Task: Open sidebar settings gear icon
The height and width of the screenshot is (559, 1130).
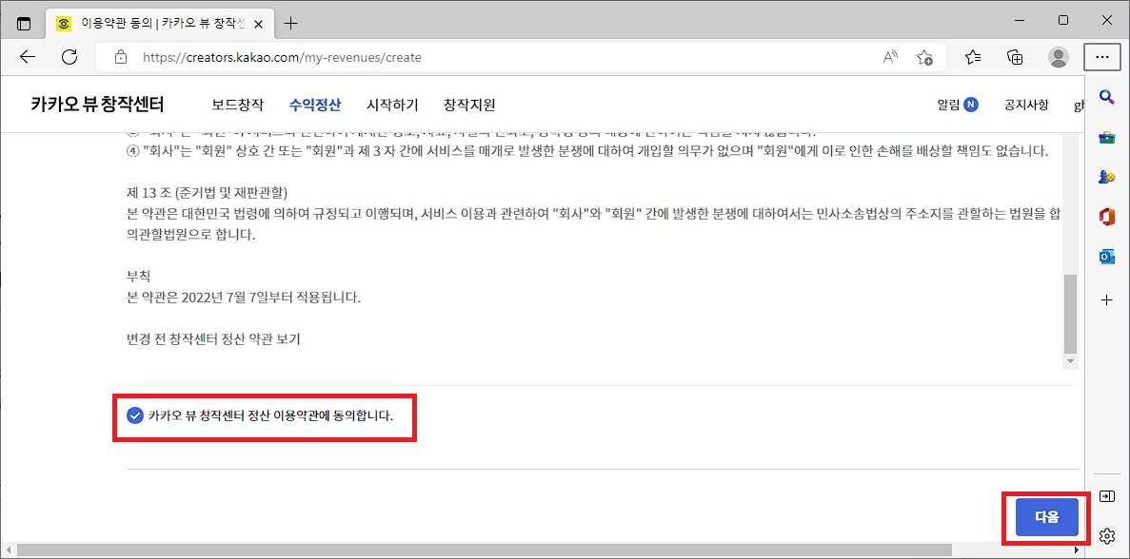Action: [x=1107, y=535]
